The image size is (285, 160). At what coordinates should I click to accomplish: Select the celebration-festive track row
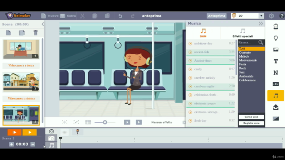point(211,95)
